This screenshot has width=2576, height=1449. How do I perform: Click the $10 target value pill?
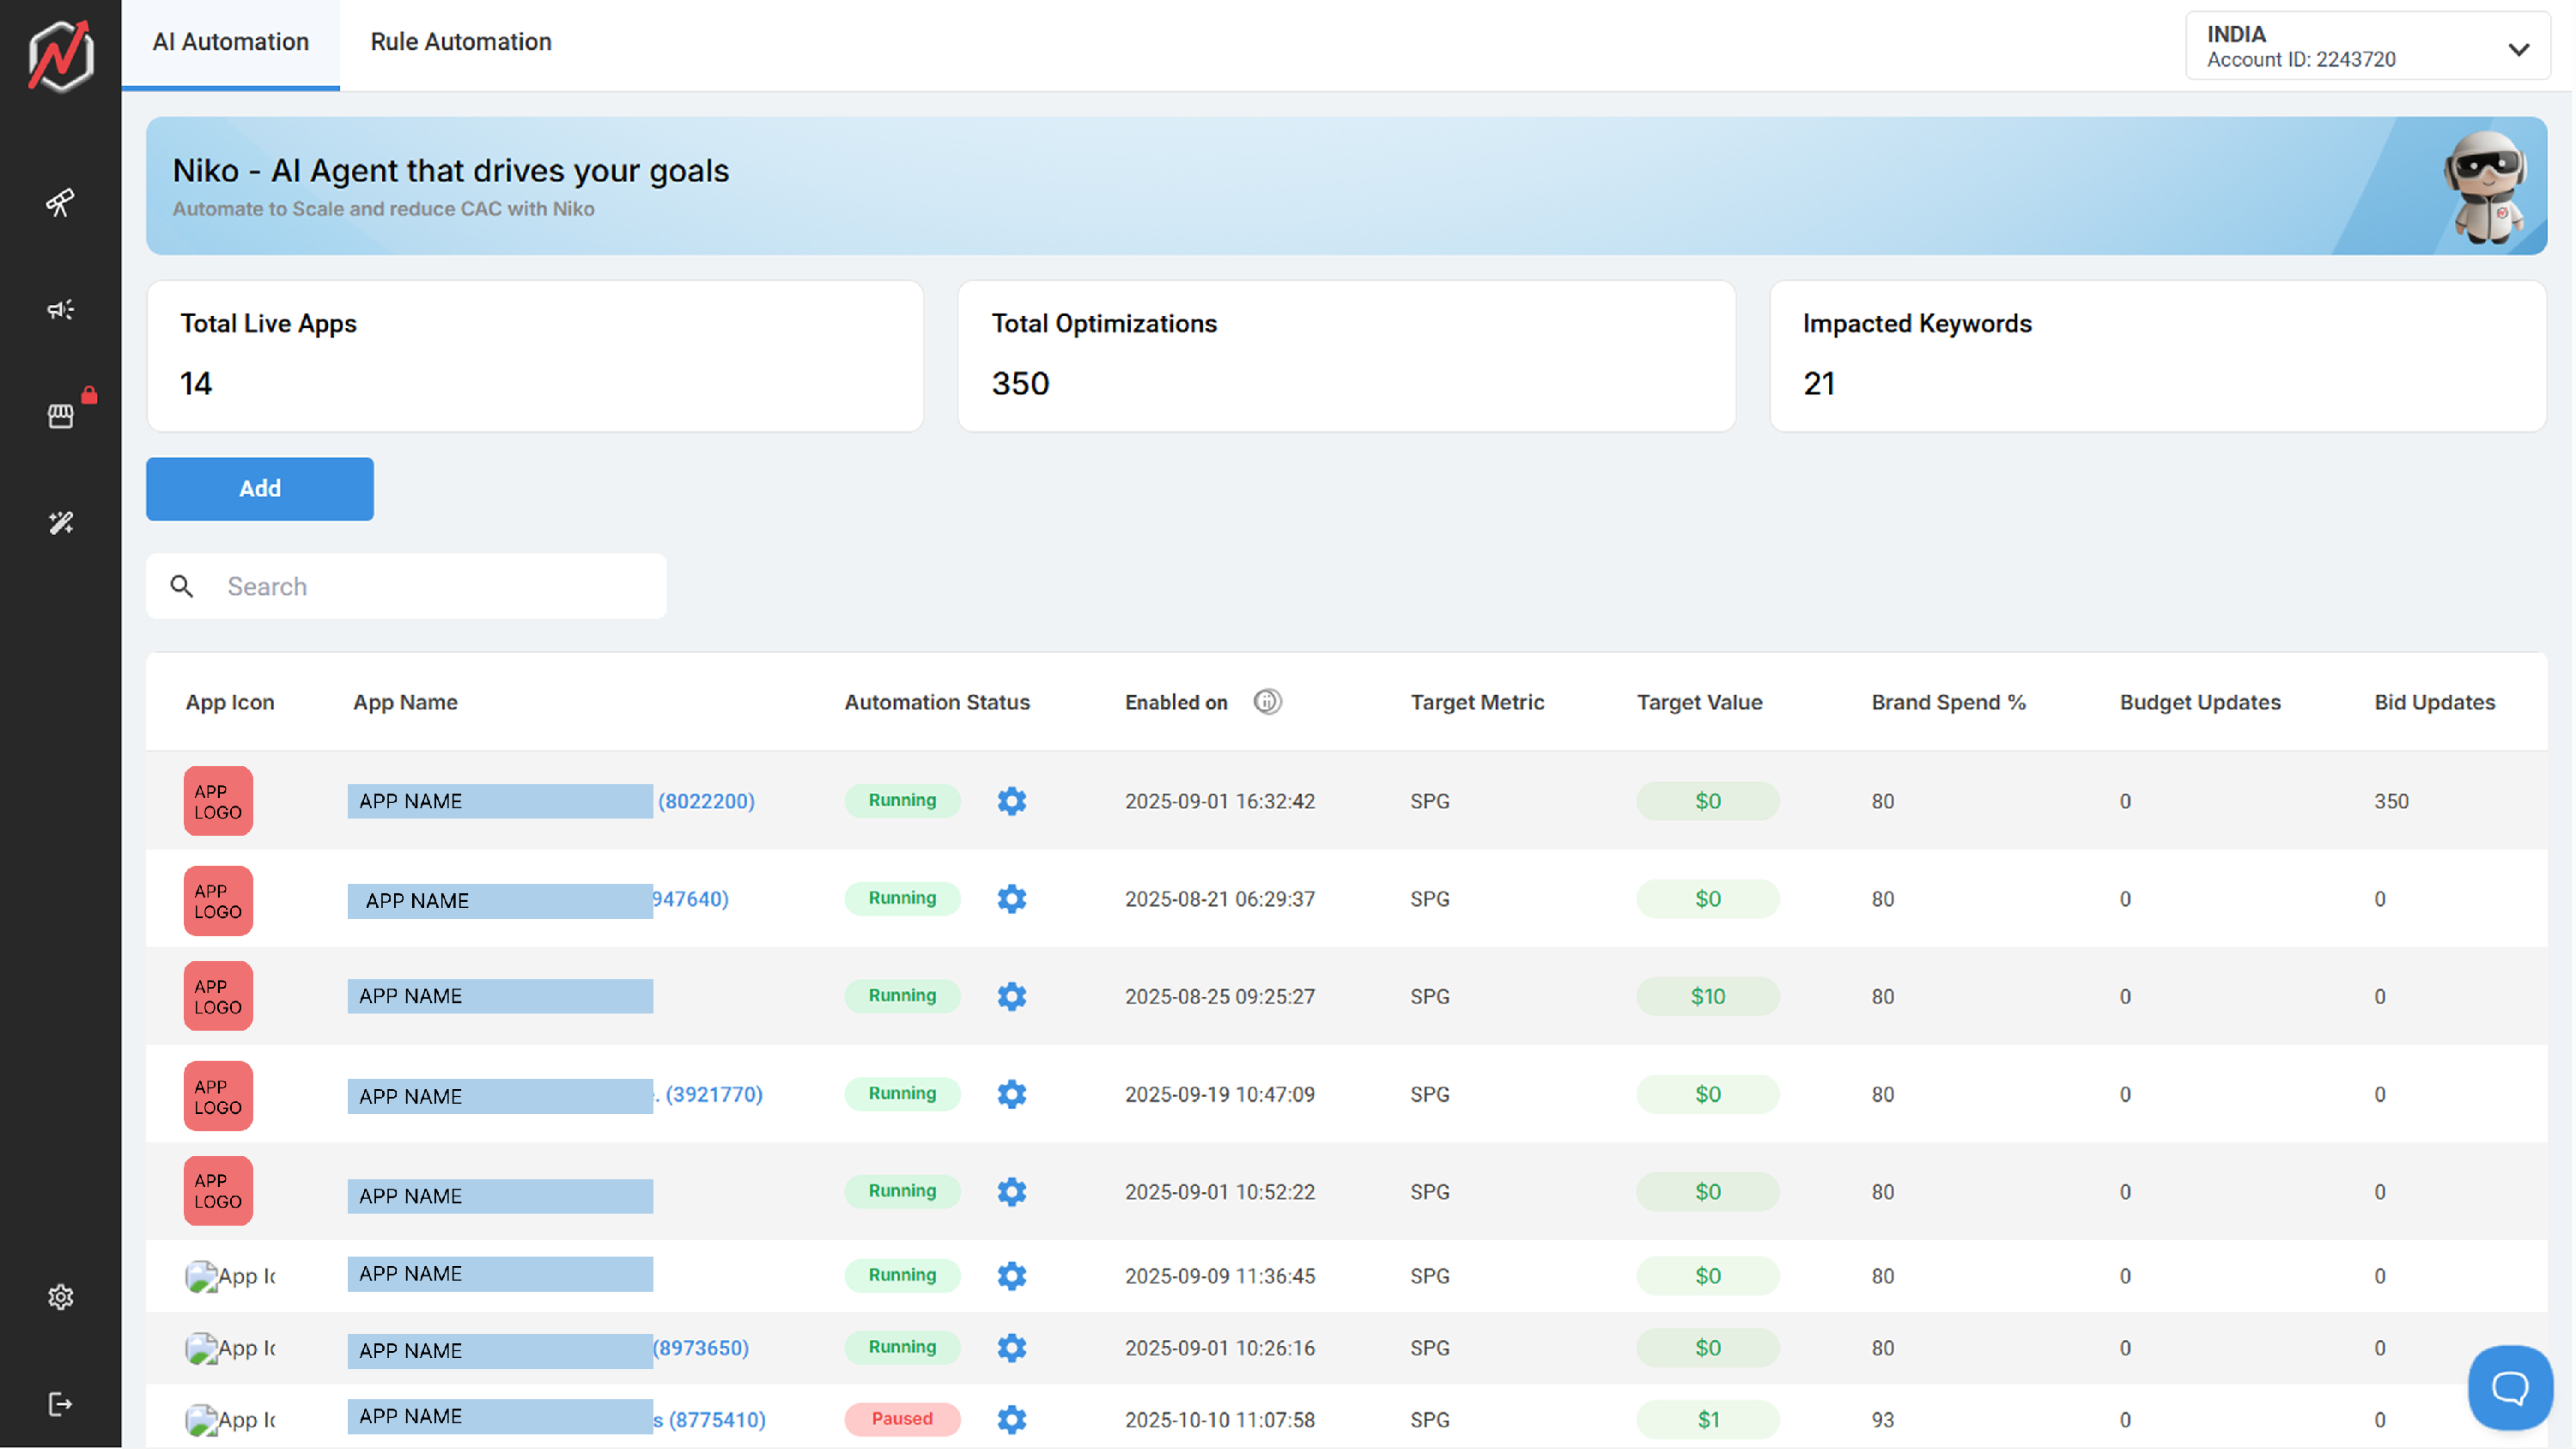1706,996
